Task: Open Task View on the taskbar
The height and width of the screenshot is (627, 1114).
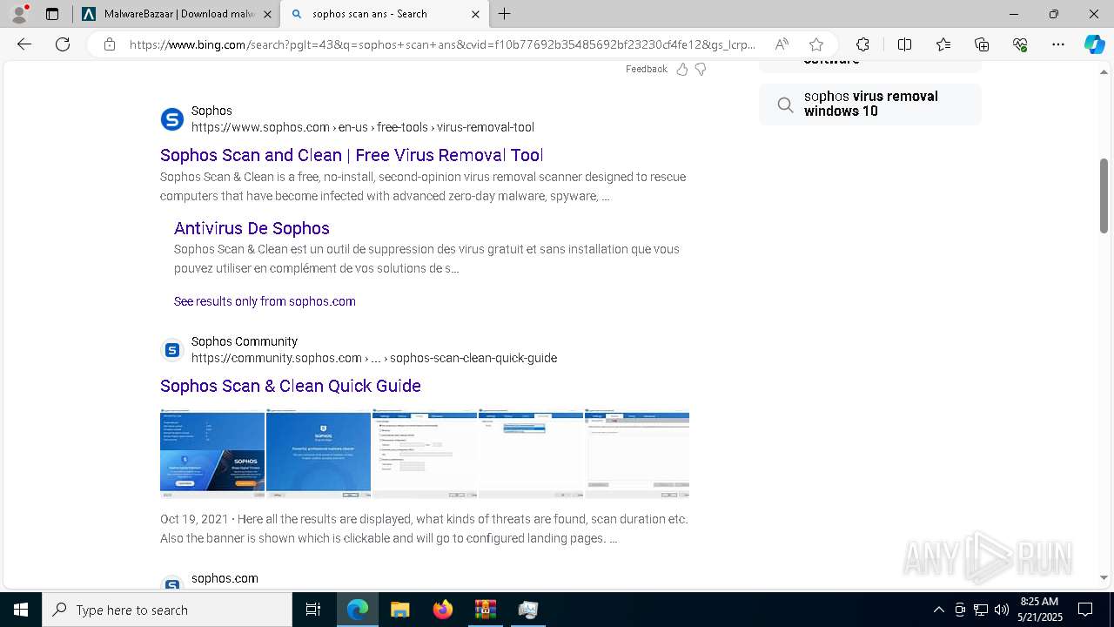Action: (313, 610)
